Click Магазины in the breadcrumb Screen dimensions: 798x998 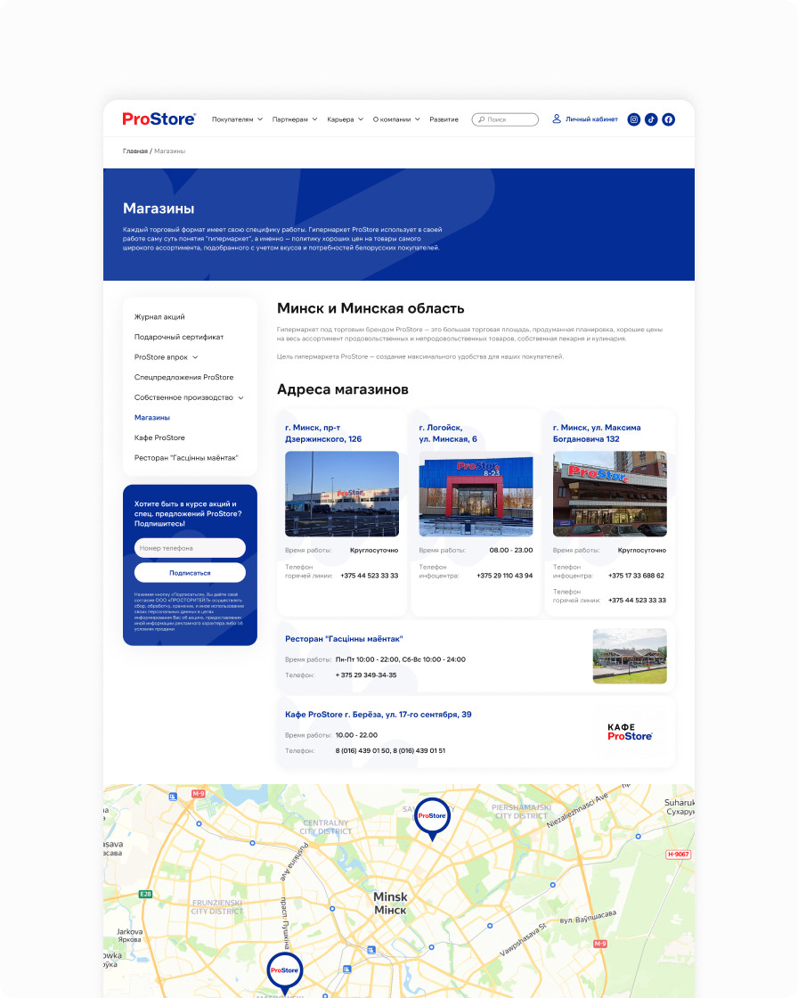click(170, 151)
